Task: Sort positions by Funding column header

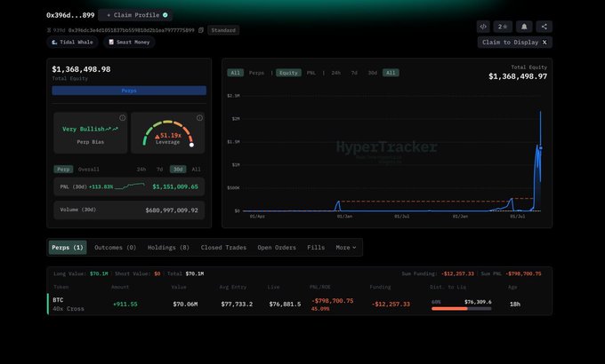Action: pyautogui.click(x=380, y=287)
